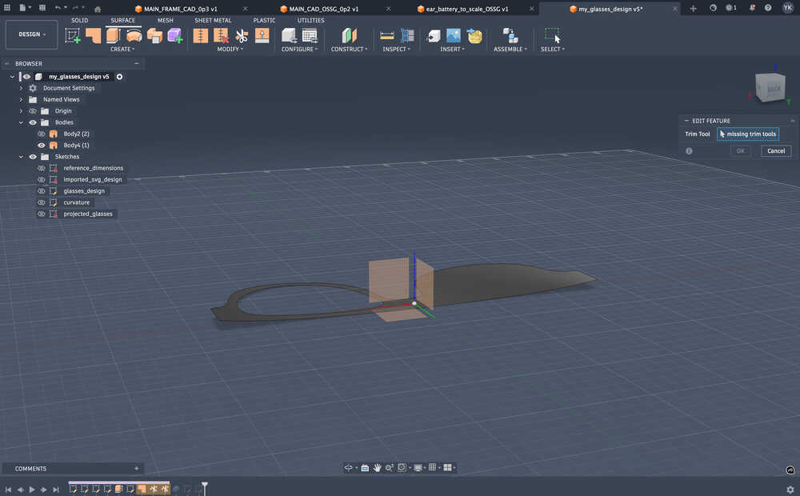The image size is (800, 496).
Task: Open the MAIN_FRAME_CAD_0p3 v1 document tab
Action: point(181,9)
